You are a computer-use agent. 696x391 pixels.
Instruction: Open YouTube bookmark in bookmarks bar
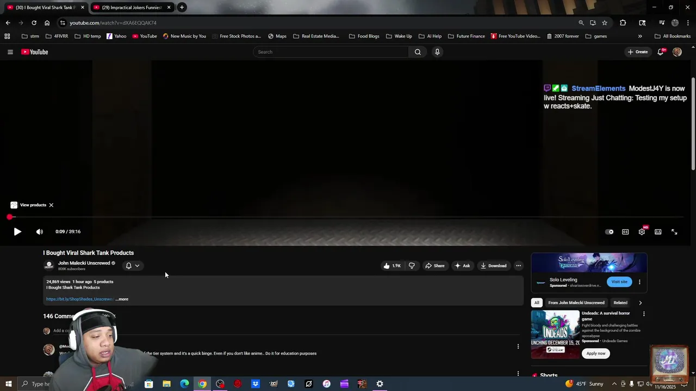[145, 36]
